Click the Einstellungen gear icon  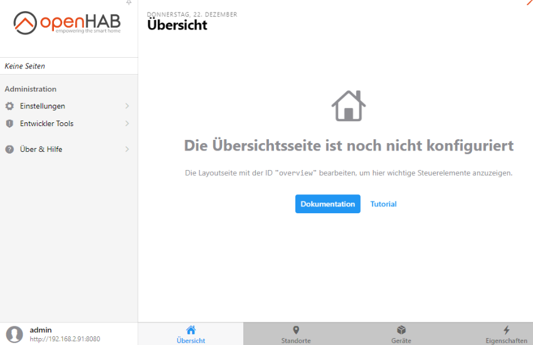tap(9, 106)
